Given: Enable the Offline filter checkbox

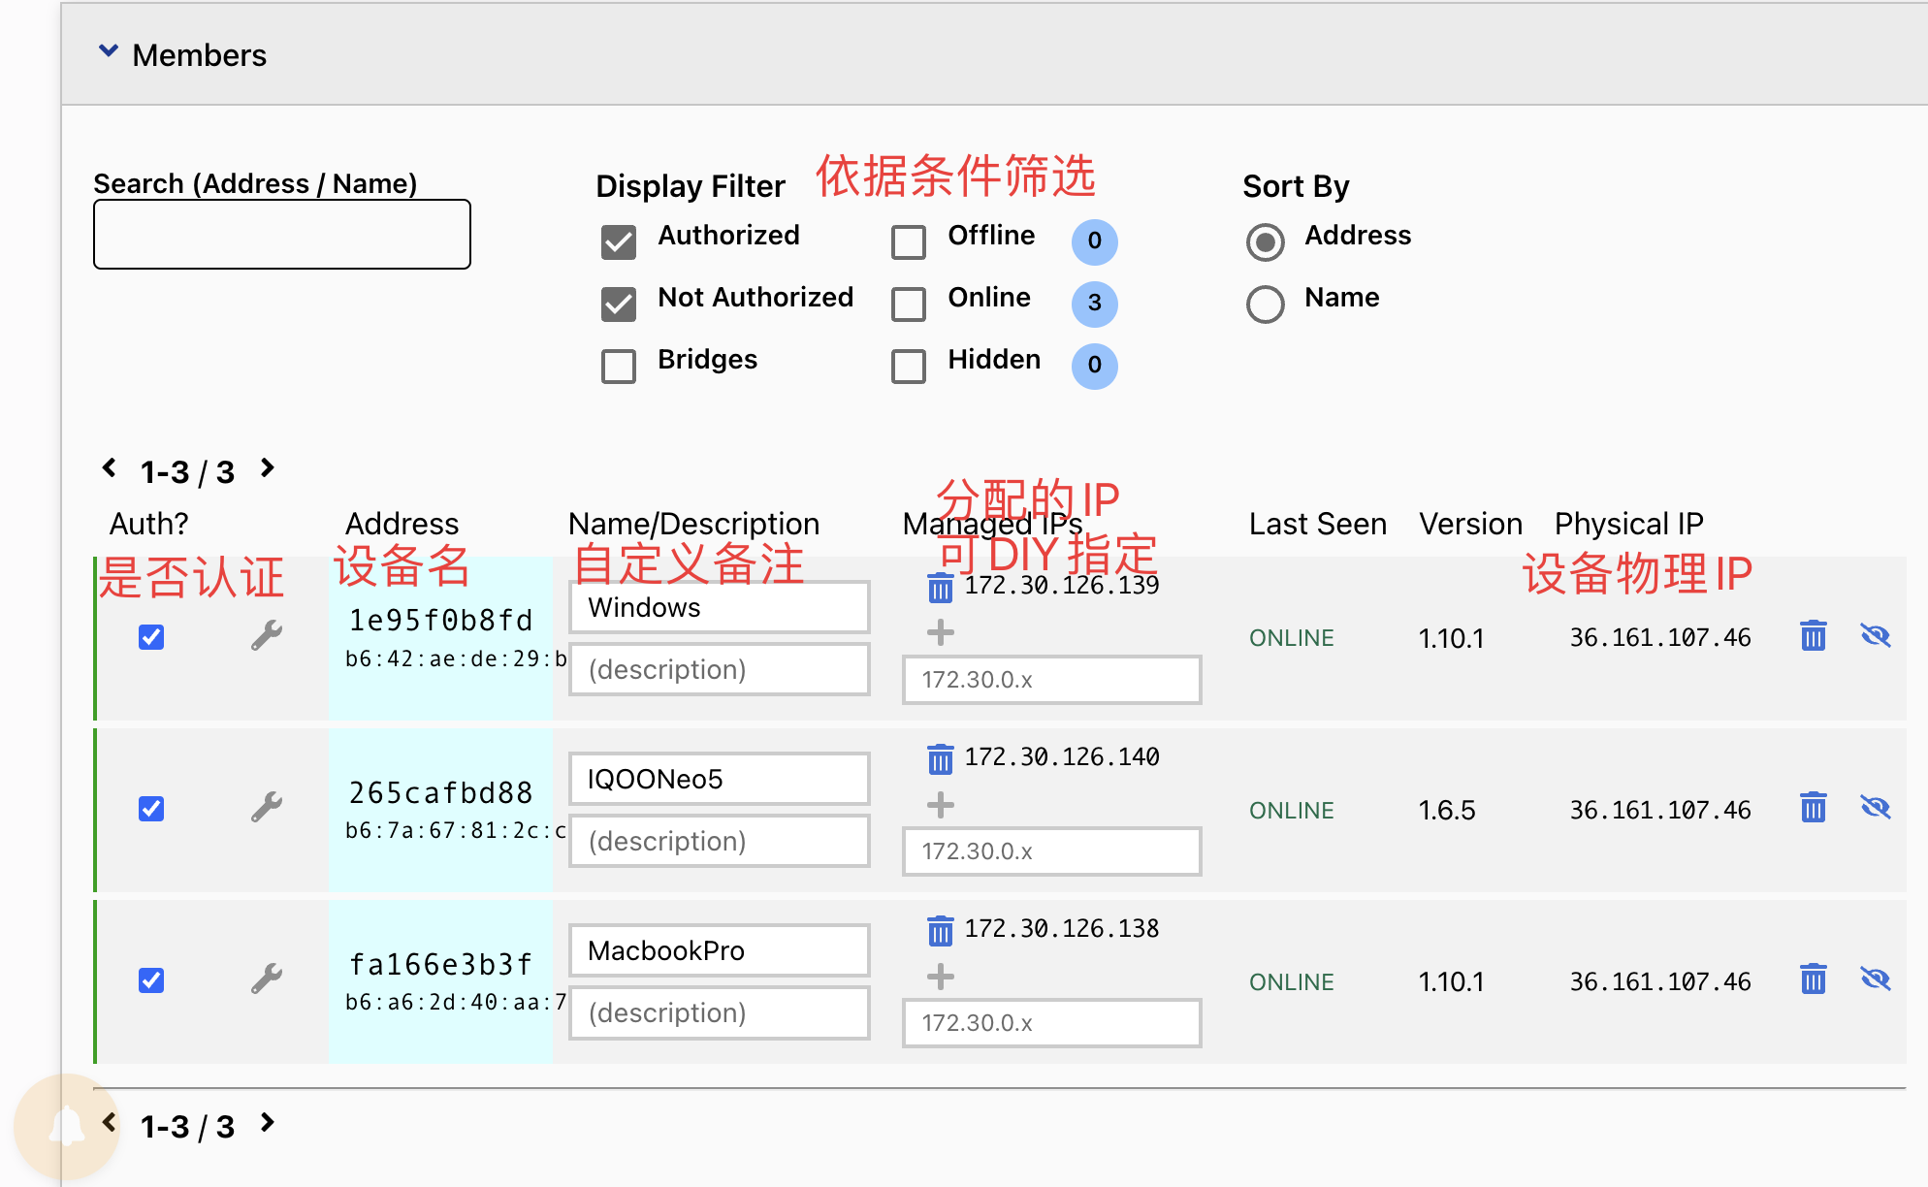Looking at the screenshot, I should (909, 241).
